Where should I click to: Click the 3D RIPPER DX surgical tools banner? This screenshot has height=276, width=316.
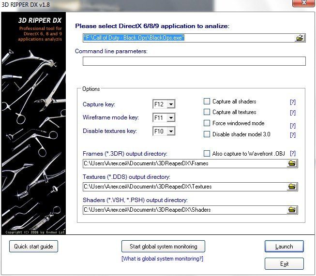click(33, 123)
